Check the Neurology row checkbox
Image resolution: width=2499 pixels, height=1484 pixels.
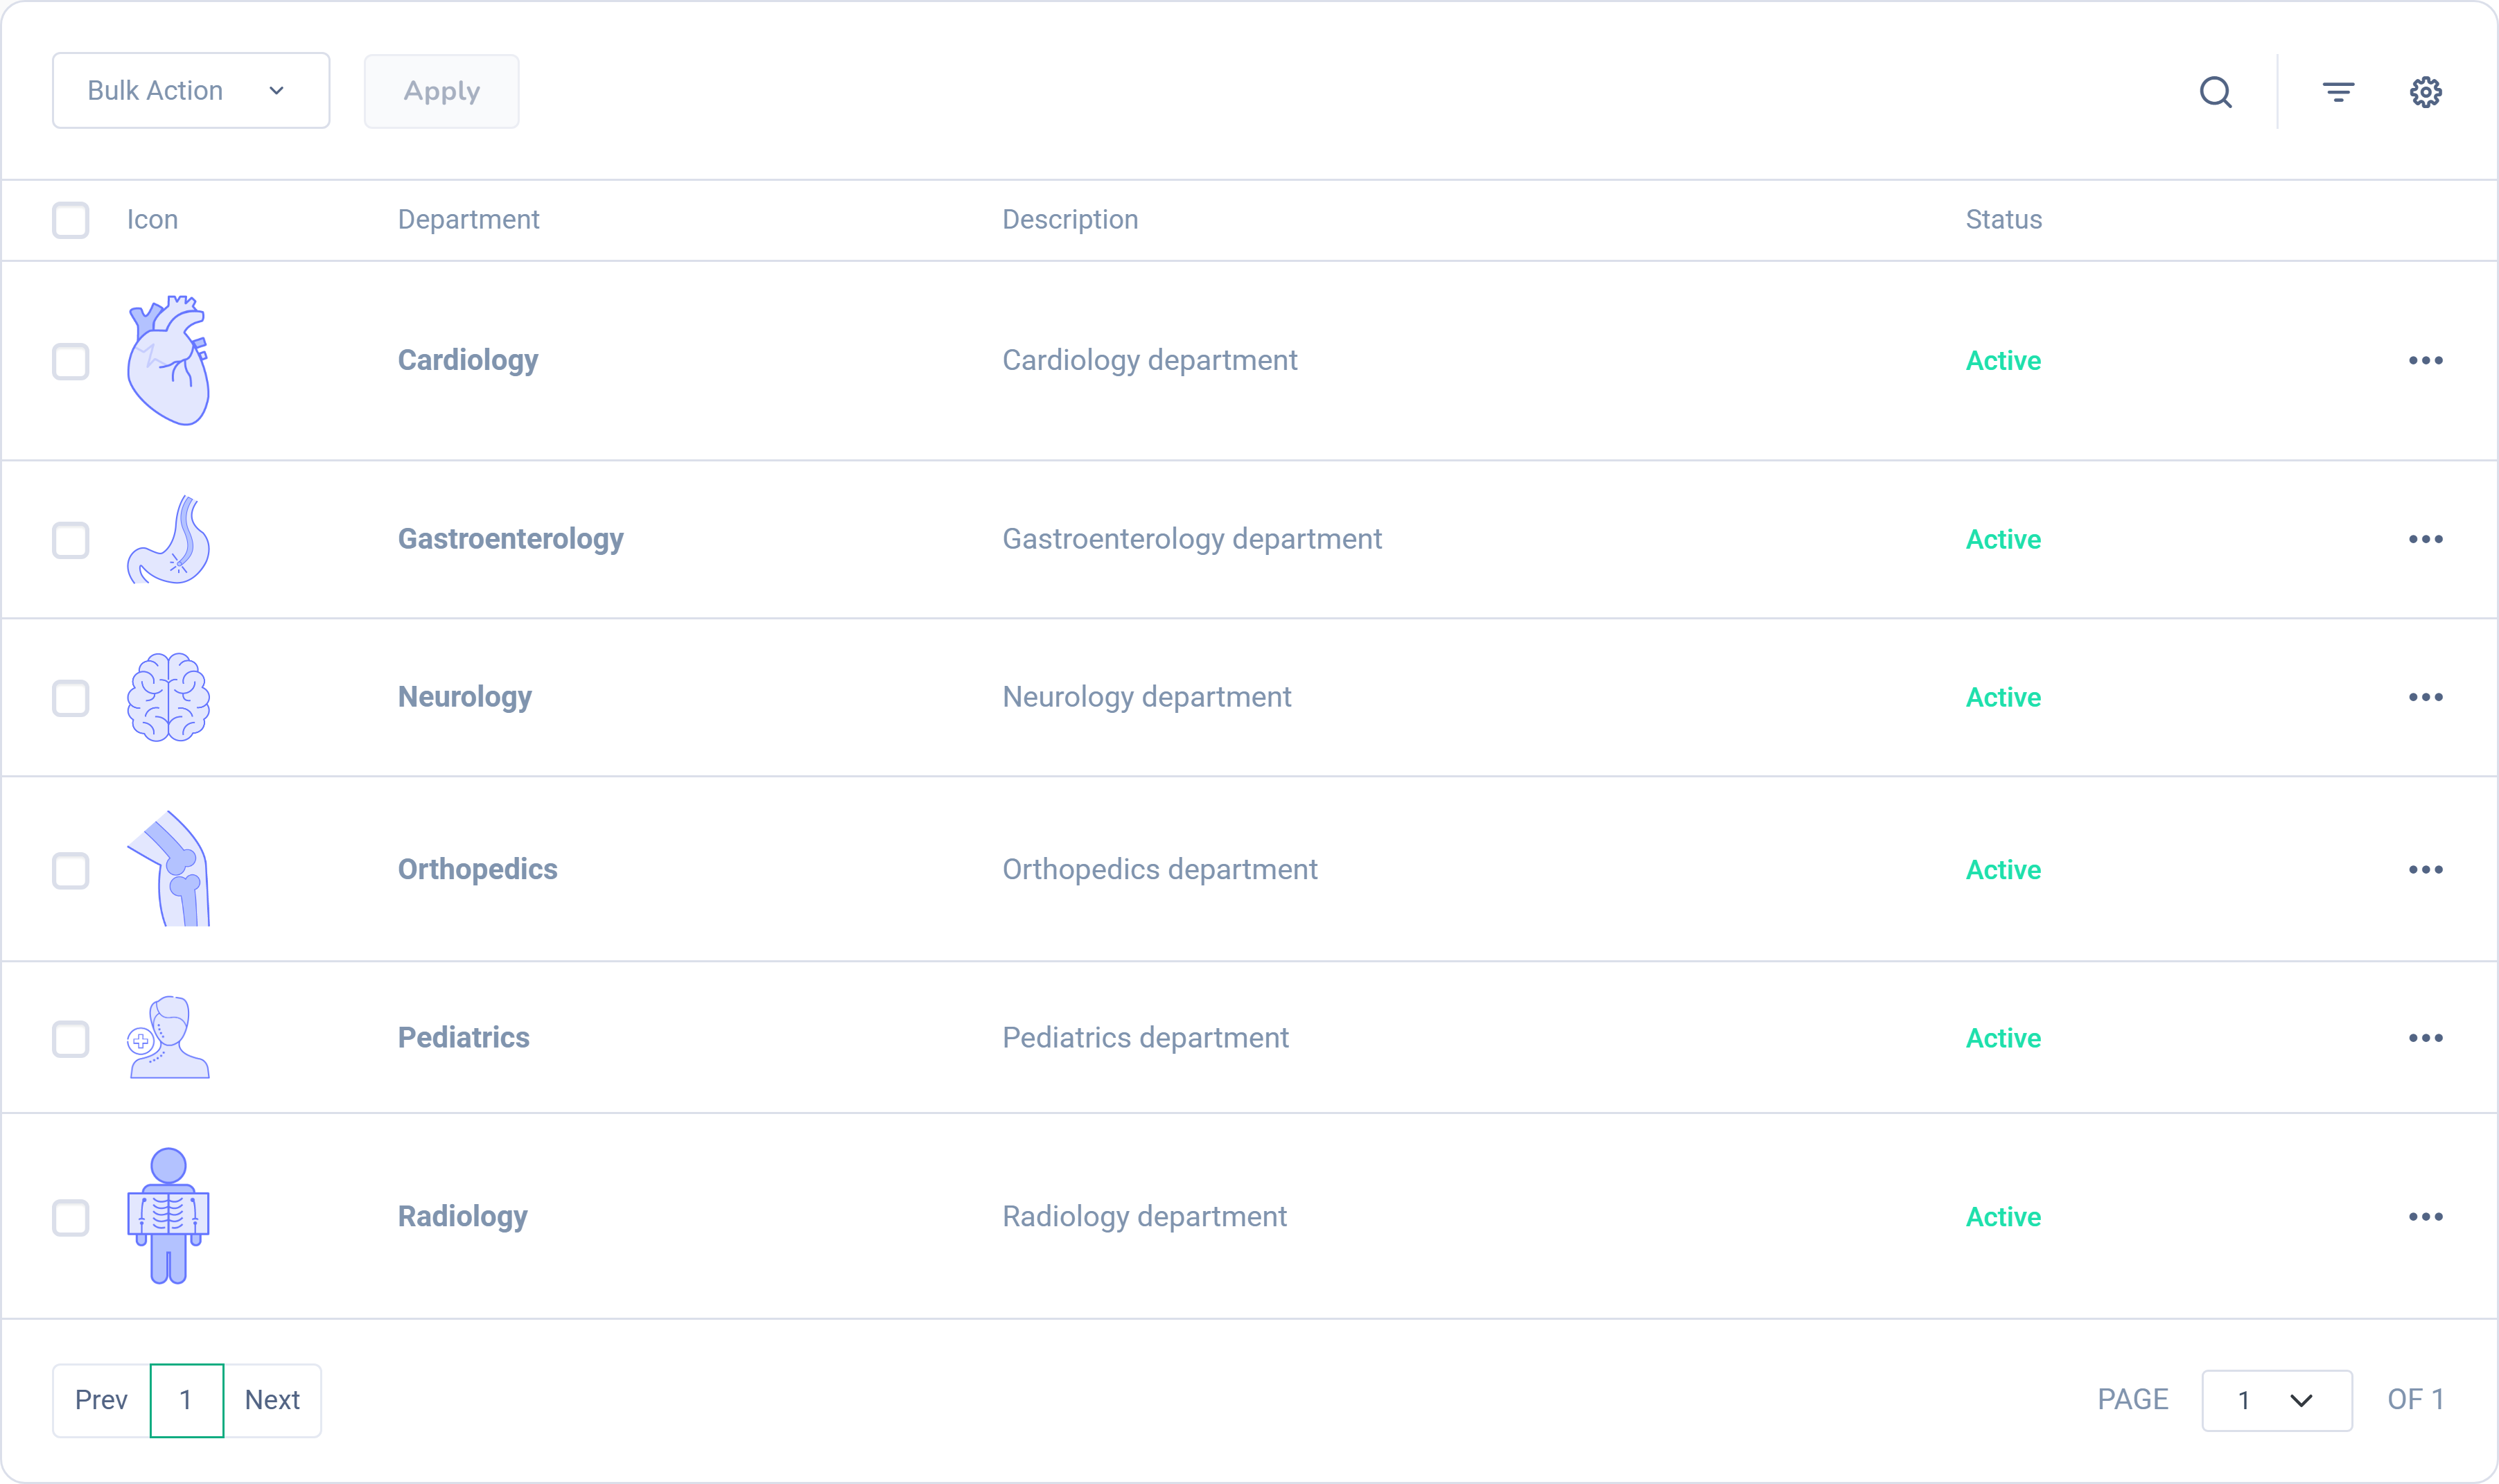pyautogui.click(x=71, y=698)
